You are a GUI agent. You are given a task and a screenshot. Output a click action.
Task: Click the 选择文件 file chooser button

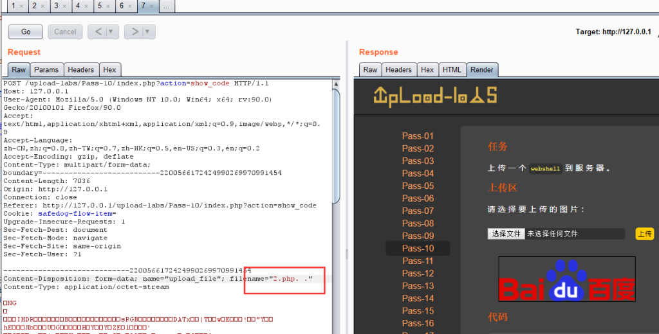506,234
